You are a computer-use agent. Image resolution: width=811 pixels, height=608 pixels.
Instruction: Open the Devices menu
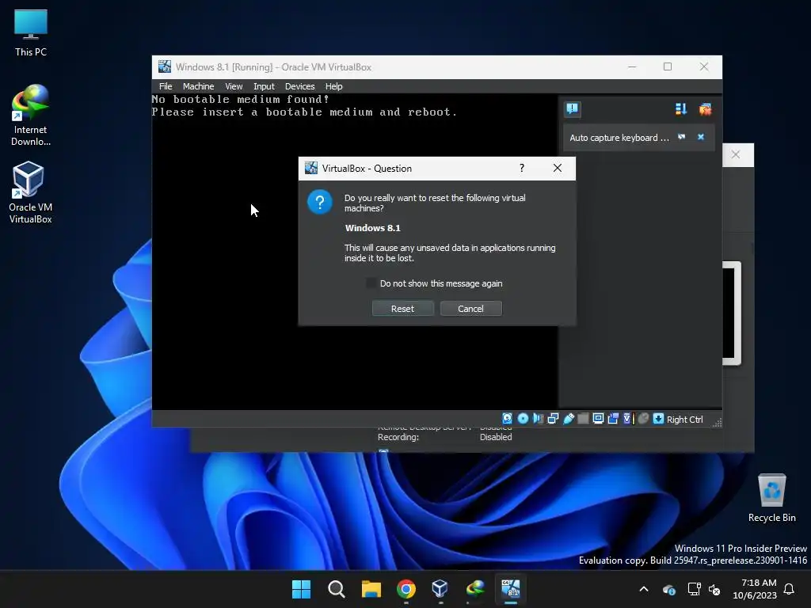[x=299, y=86]
